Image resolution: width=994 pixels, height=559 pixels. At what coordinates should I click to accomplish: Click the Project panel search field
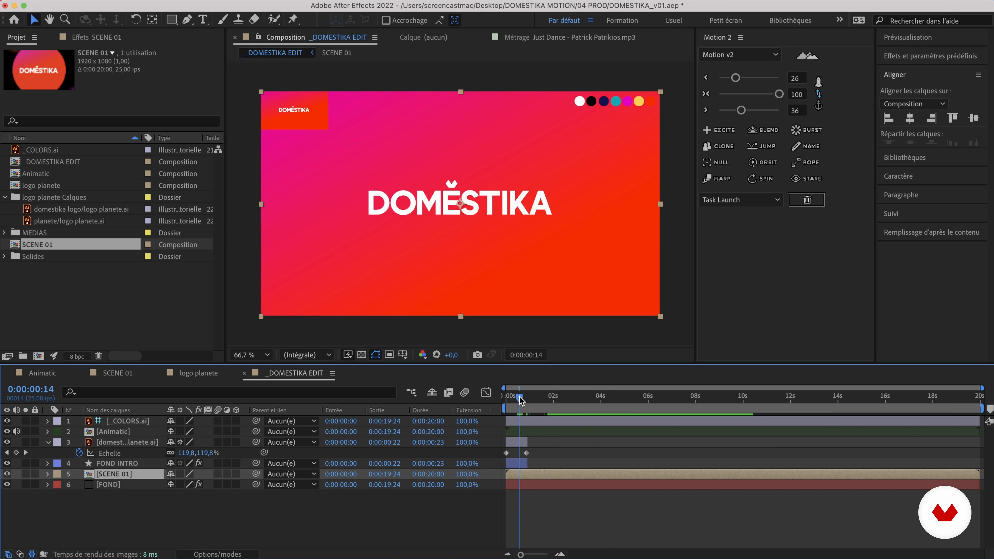point(112,121)
